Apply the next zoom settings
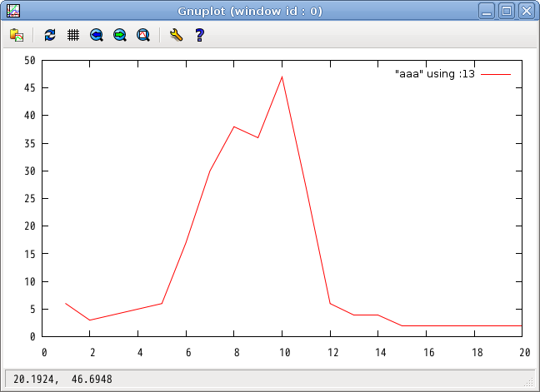This screenshot has width=540, height=392. pos(120,36)
